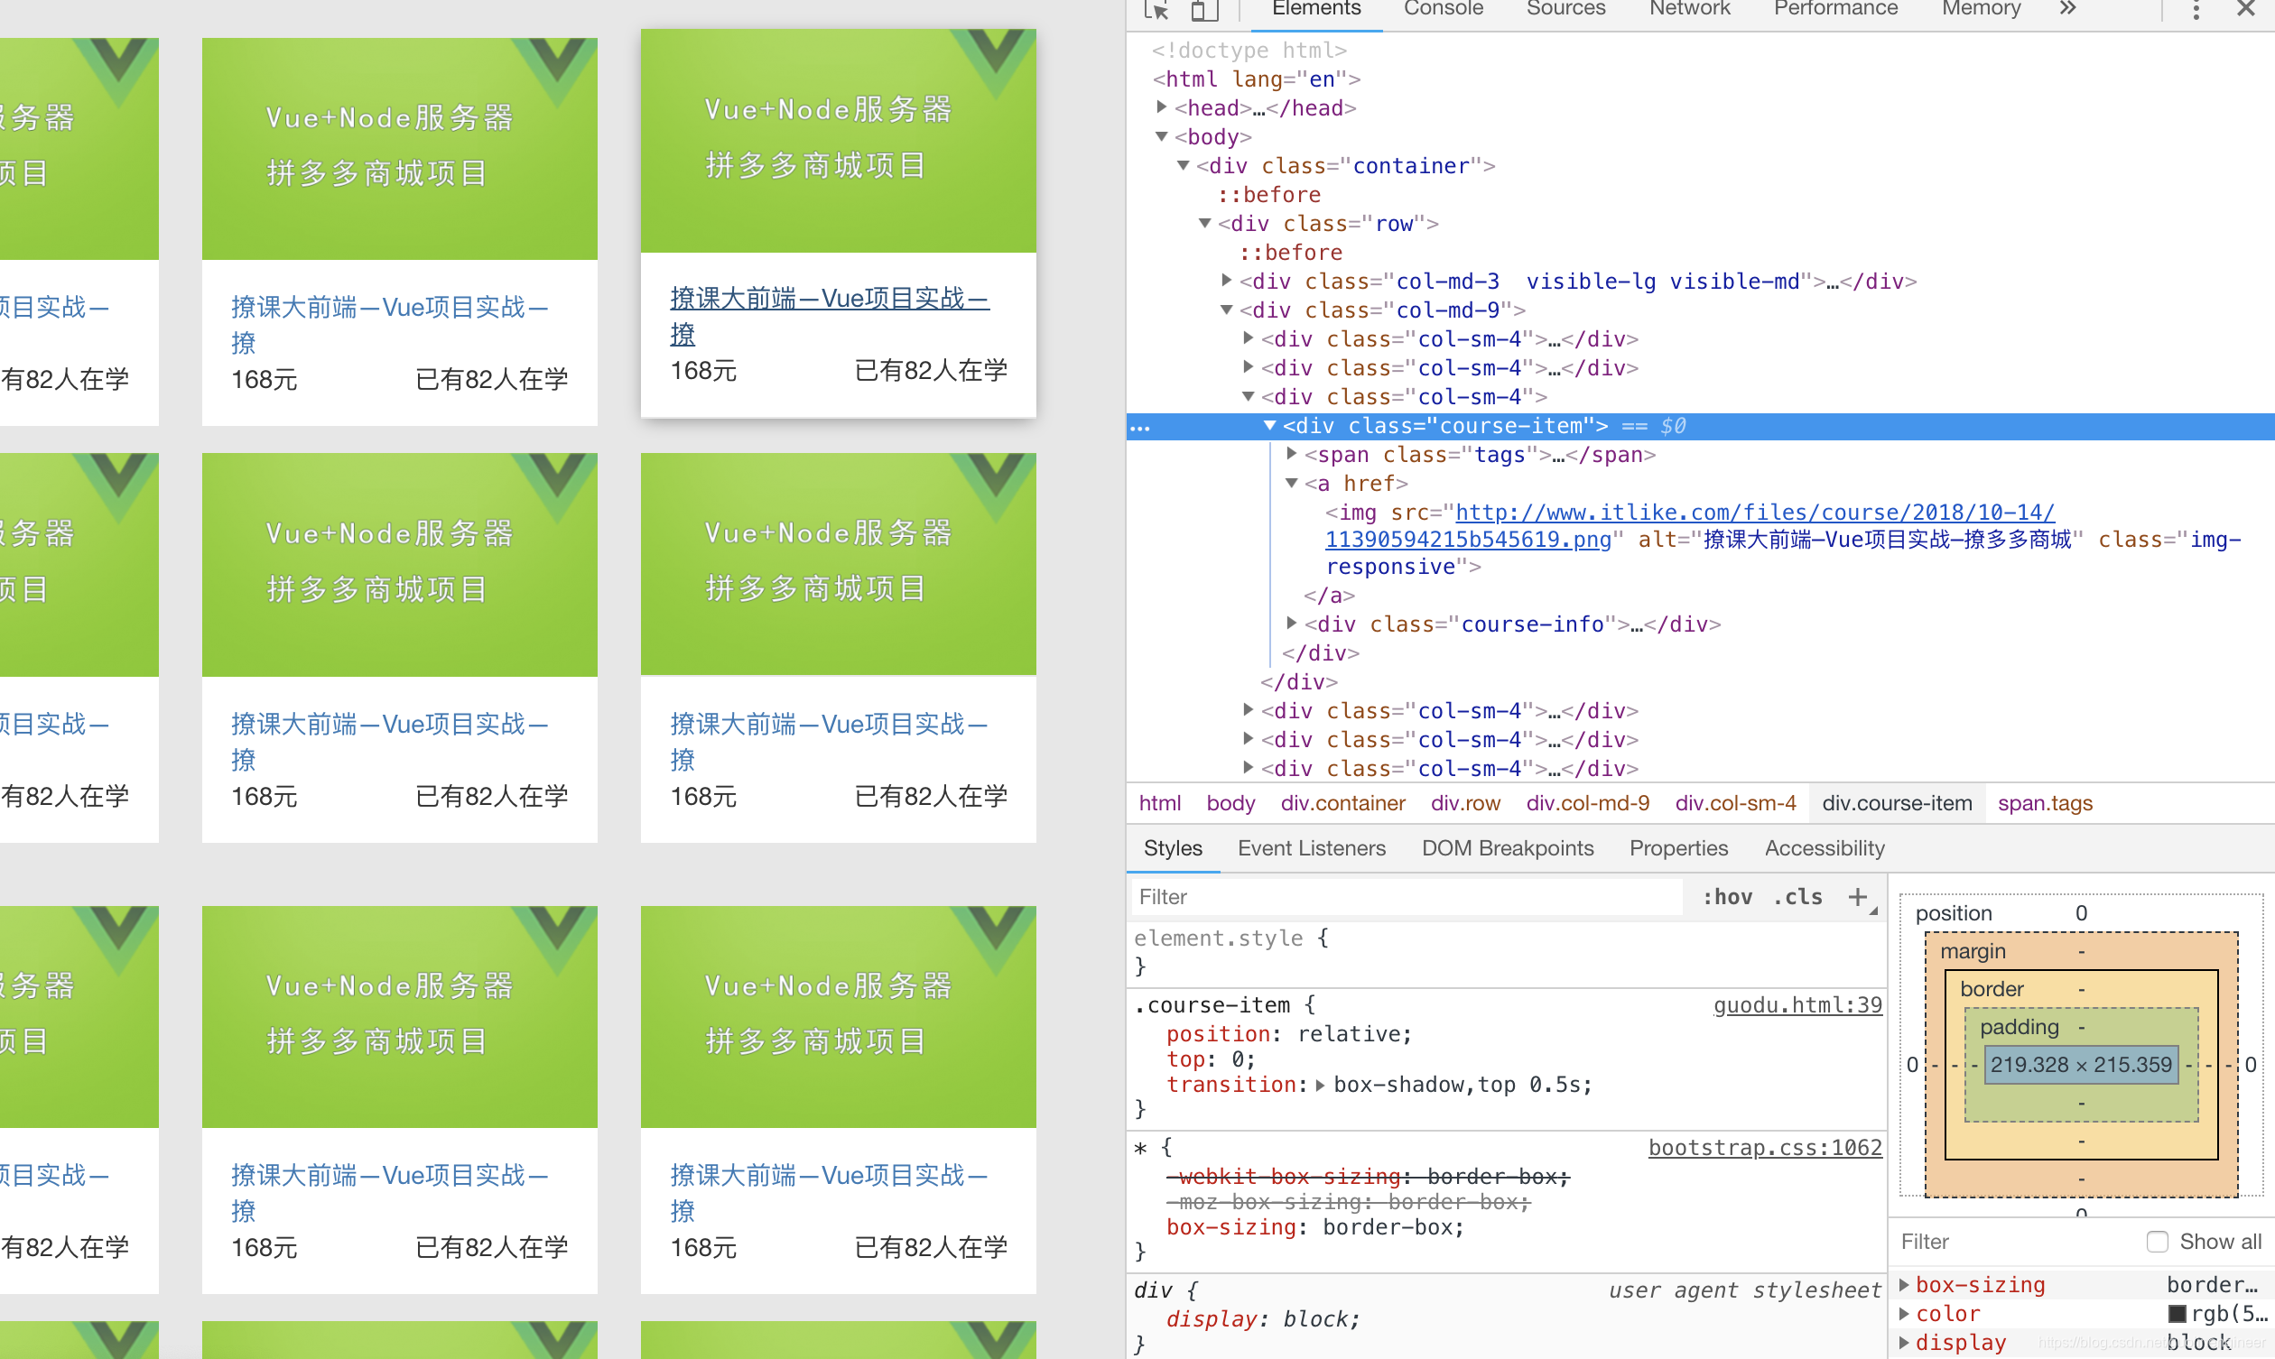Collapse the div container node

pos(1184,166)
